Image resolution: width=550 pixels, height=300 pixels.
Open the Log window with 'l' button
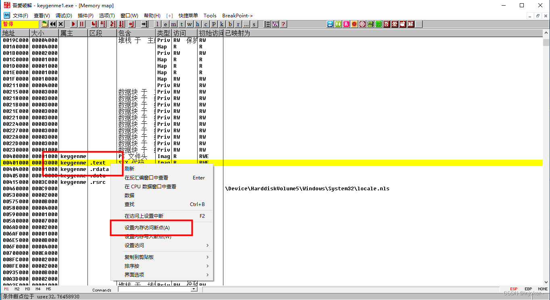point(157,24)
